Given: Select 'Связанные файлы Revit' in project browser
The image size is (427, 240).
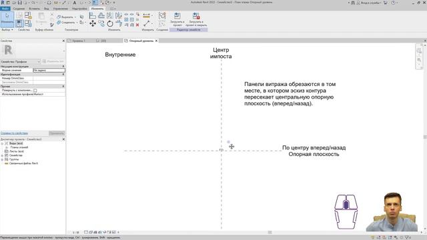Looking at the screenshot, I should pos(24,163).
